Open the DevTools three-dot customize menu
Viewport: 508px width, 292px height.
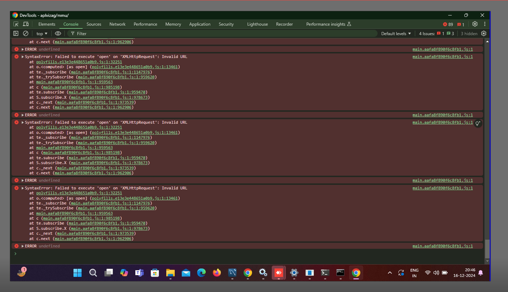coord(485,24)
